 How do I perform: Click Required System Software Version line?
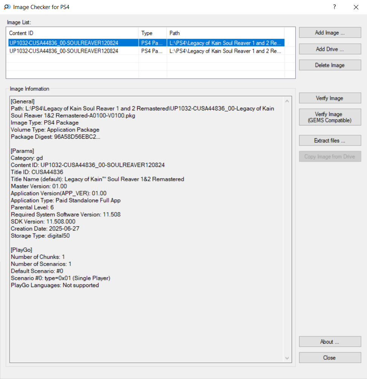[x=66, y=214]
